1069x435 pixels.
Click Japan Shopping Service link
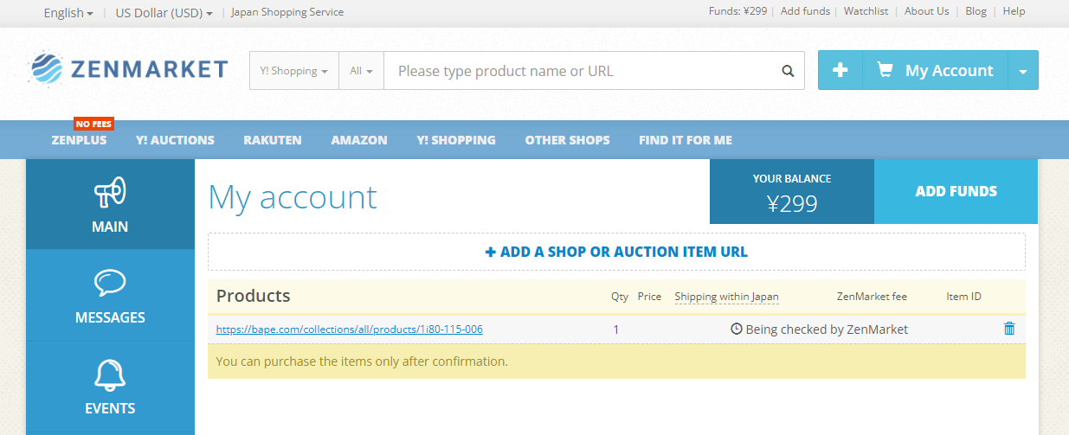287,12
